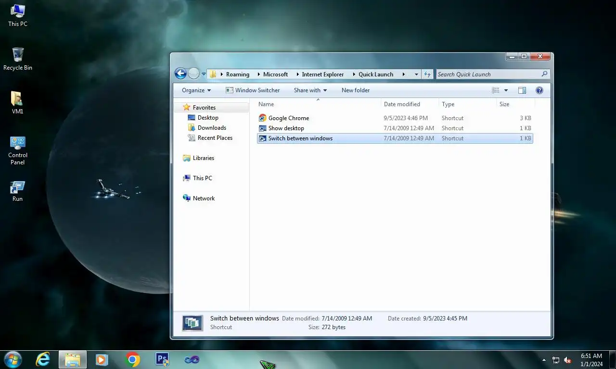Click the Window Switcher toolbar button
Screen dimensions: 616x369
[x=253, y=90]
